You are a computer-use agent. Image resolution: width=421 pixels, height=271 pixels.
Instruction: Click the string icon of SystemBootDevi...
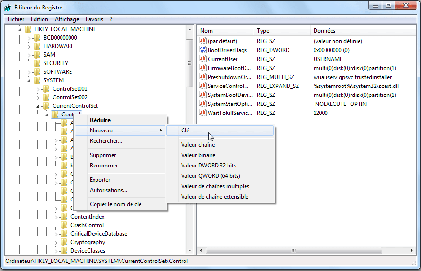point(203,95)
